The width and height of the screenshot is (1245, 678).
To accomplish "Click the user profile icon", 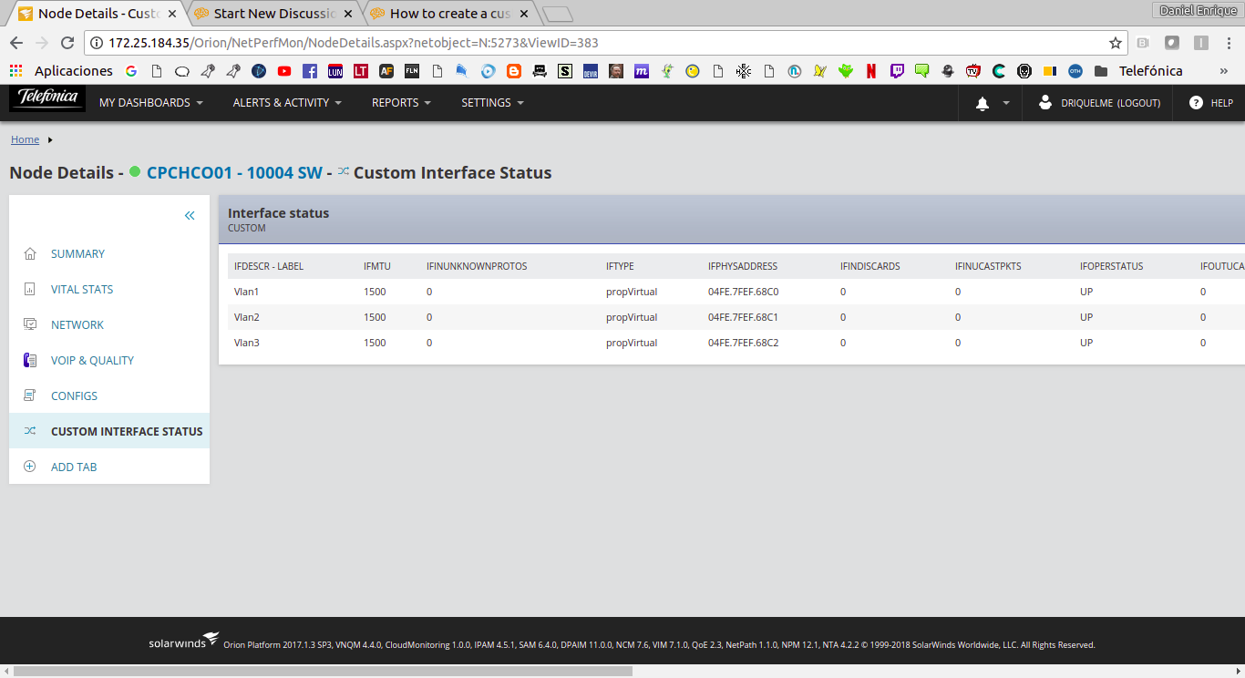I will [x=1045, y=103].
